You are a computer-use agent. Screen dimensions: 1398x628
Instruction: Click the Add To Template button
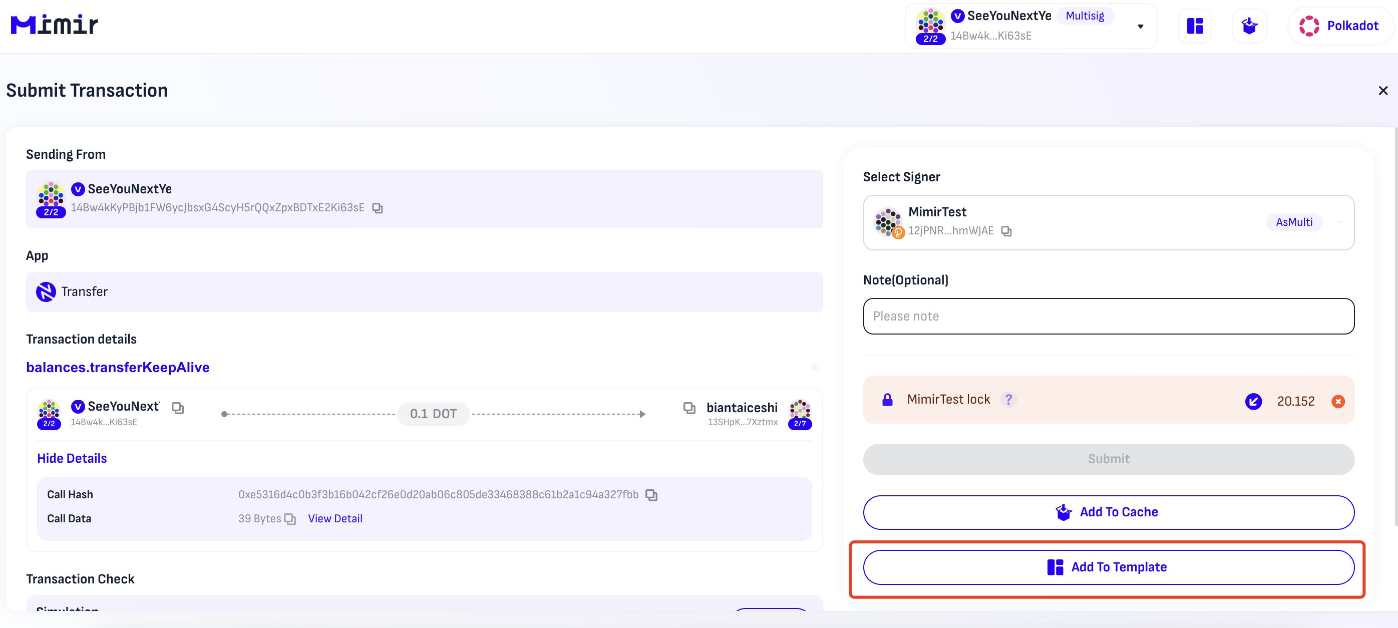pos(1108,567)
